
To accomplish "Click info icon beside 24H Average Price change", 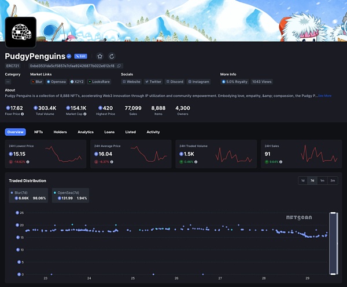I will [x=112, y=162].
